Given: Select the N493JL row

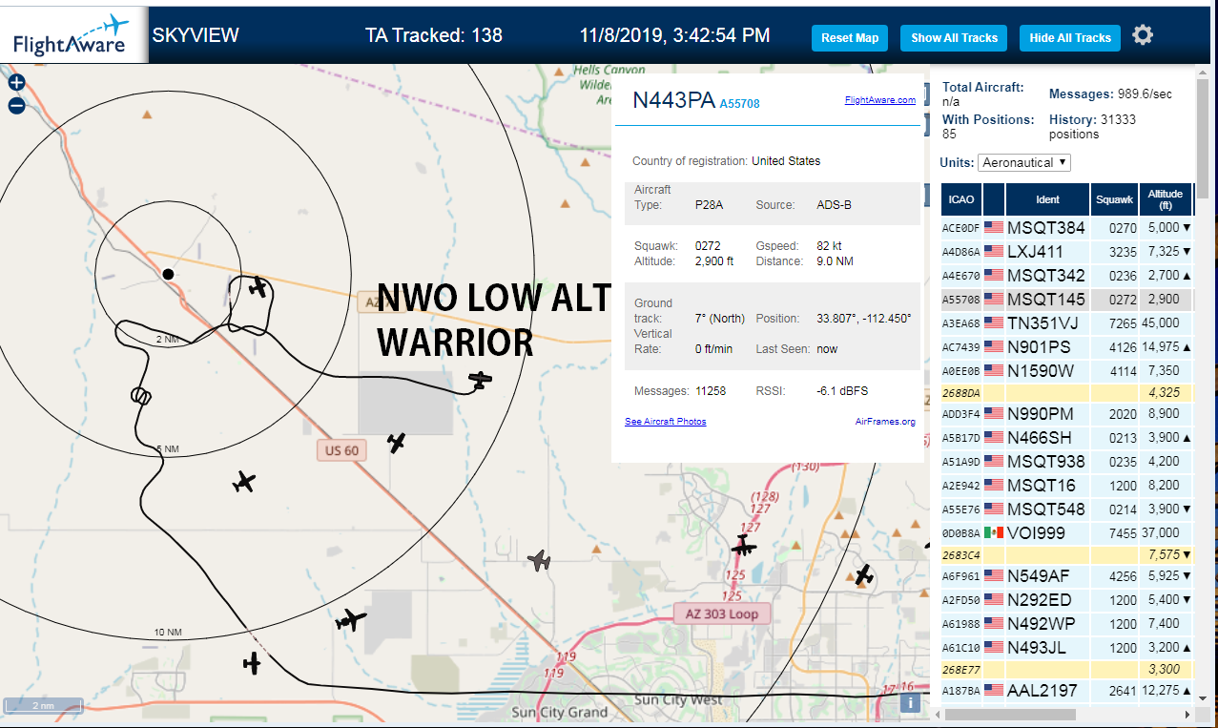Looking at the screenshot, I should (1066, 647).
